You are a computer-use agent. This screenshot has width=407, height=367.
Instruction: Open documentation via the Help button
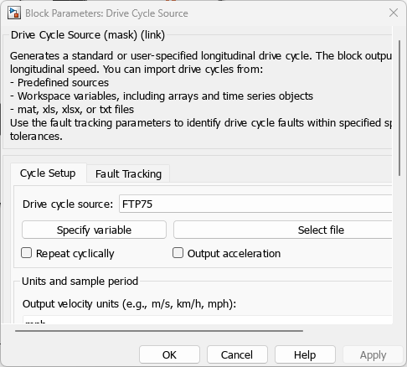tap(305, 354)
